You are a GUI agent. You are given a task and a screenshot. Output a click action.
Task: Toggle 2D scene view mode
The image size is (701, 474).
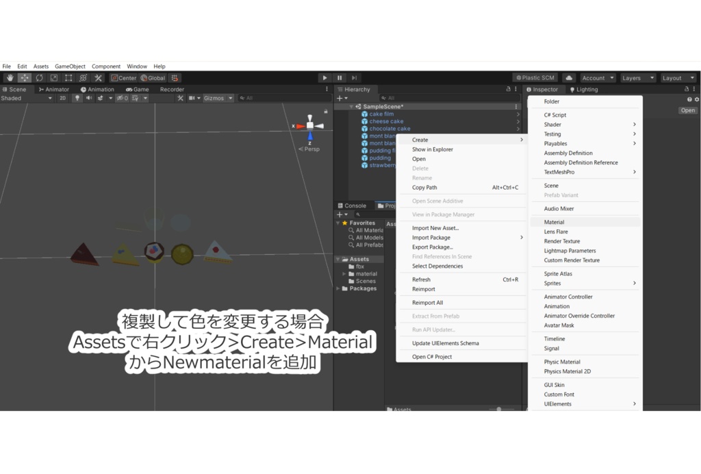tap(62, 98)
